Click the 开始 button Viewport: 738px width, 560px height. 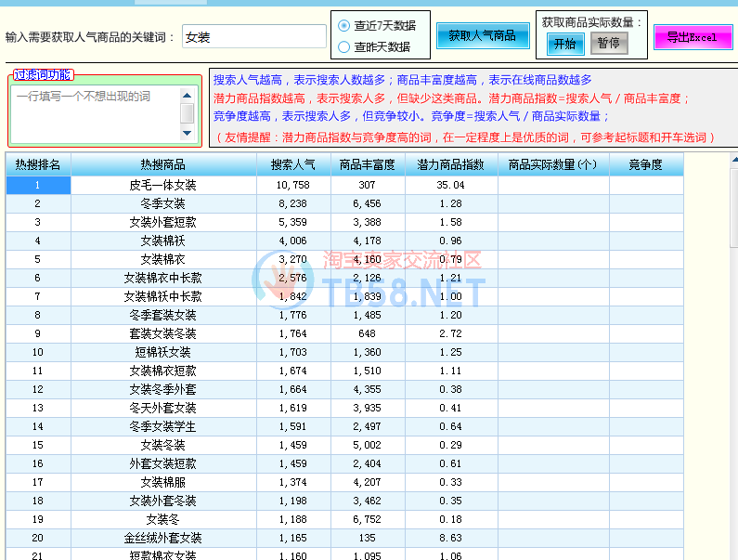point(565,45)
